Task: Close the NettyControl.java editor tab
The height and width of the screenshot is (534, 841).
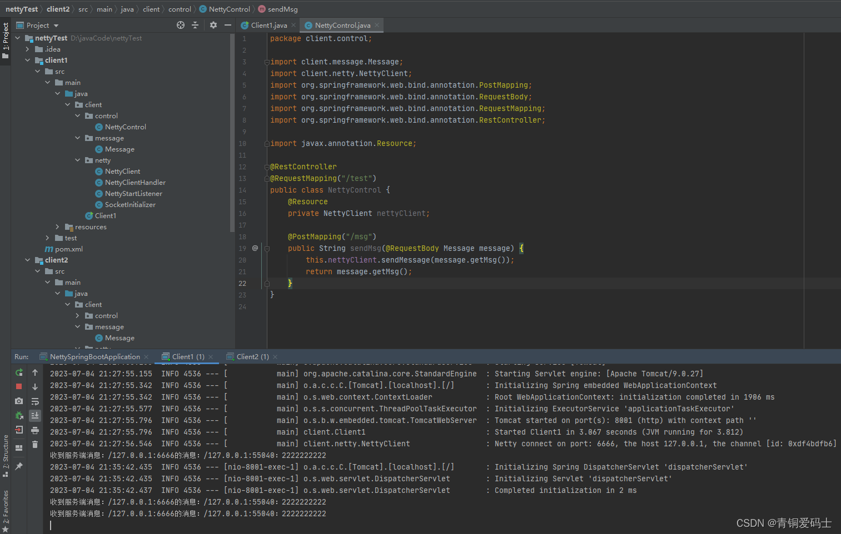Action: 377,25
